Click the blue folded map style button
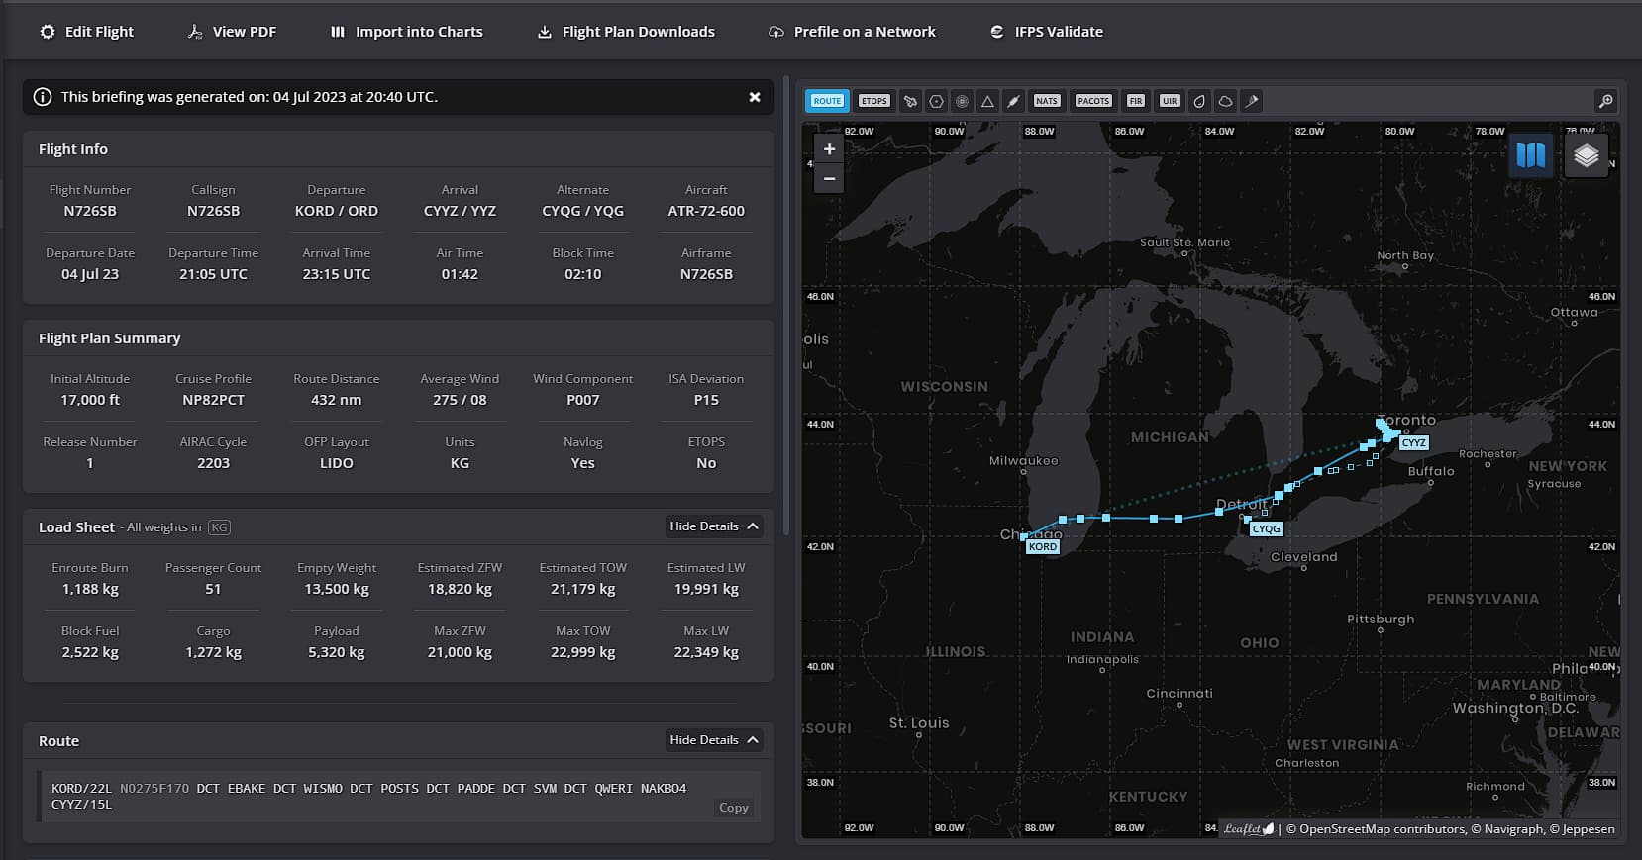Screen dimensions: 1642x860 [1530, 156]
